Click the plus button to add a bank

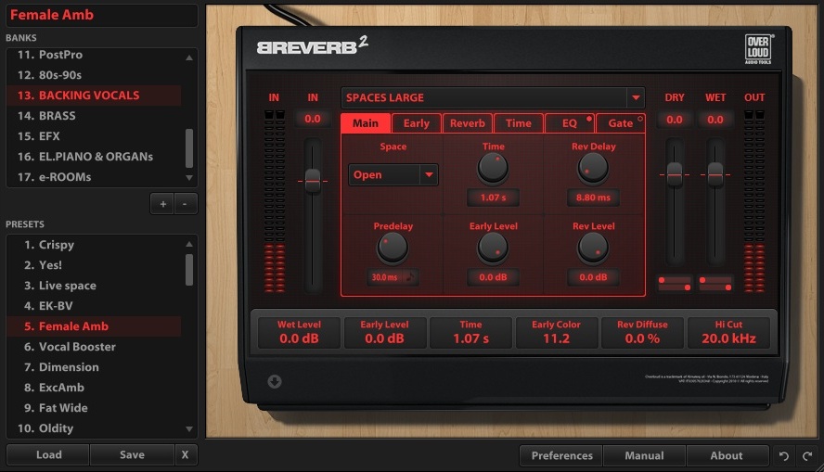[163, 204]
